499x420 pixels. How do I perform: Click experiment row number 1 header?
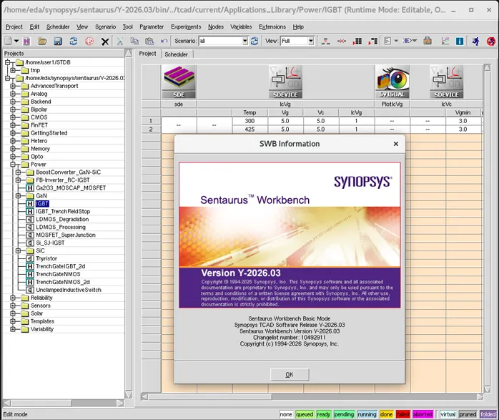coord(151,121)
